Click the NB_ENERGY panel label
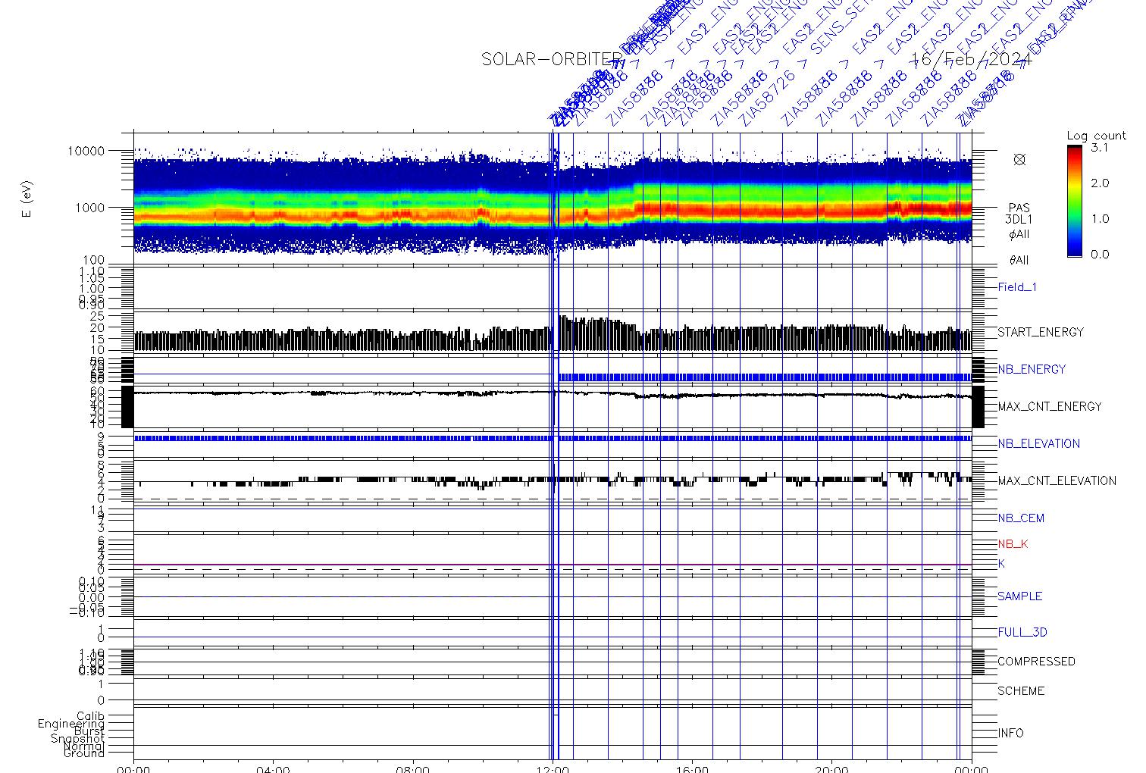 click(x=1032, y=369)
